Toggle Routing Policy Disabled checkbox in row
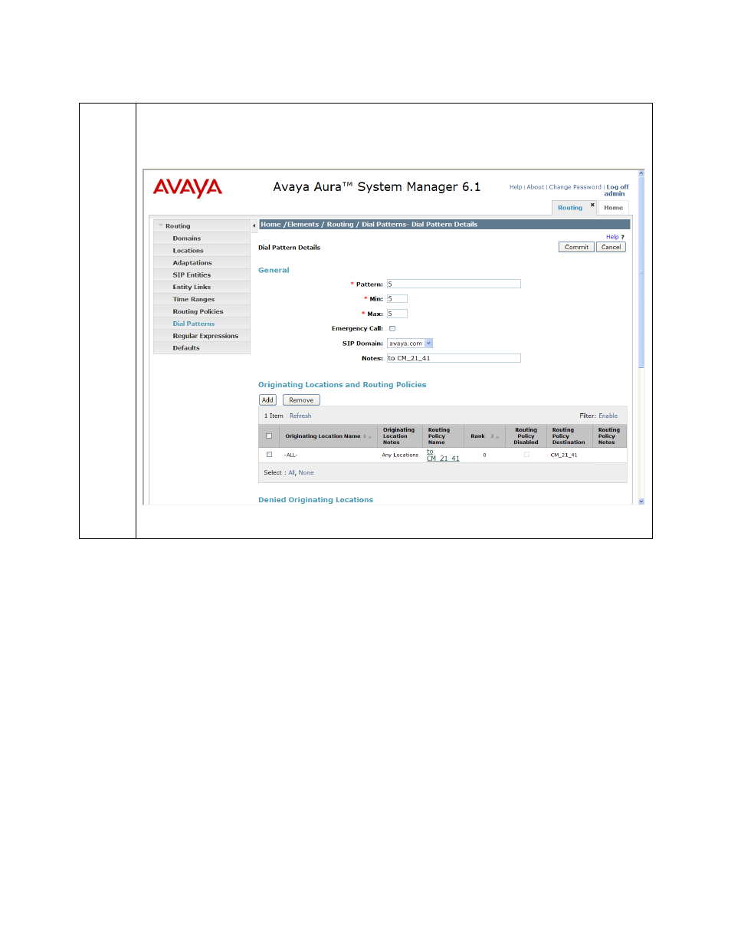 coord(526,455)
